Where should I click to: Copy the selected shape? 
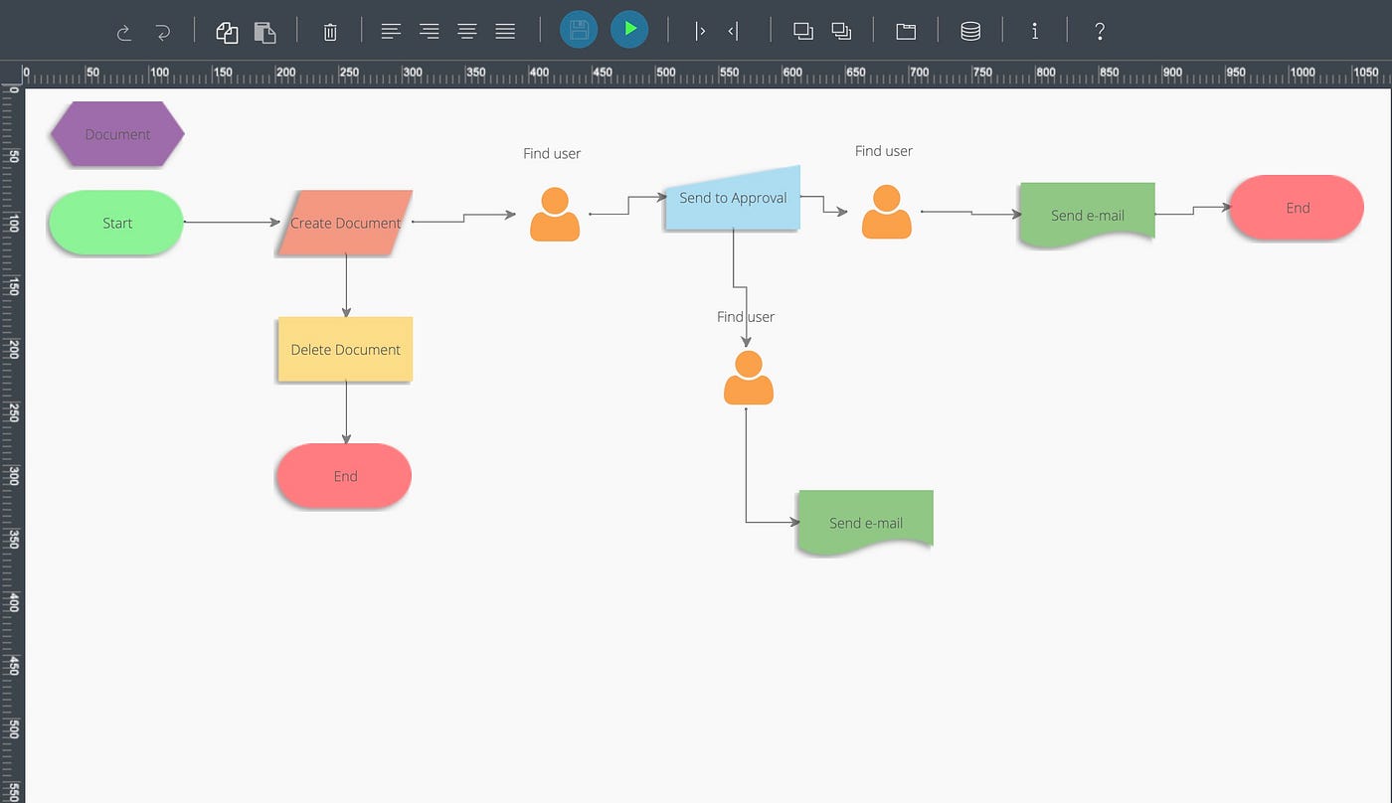[x=226, y=31]
